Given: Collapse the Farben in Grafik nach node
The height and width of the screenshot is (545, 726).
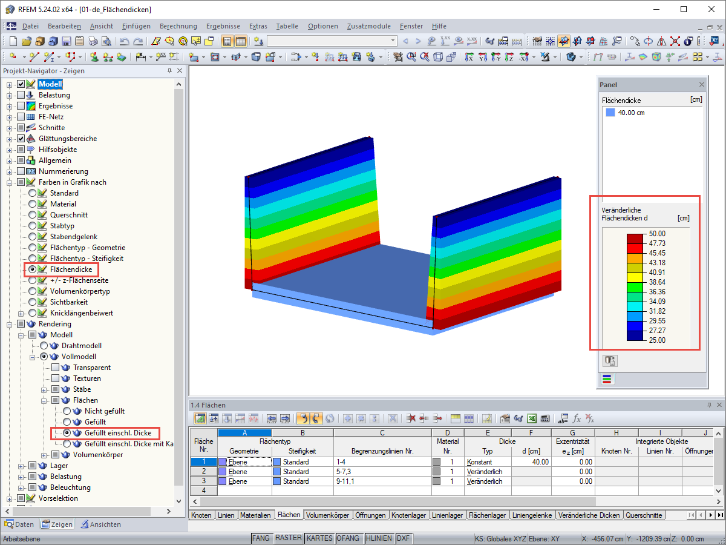Looking at the screenshot, I should tap(10, 182).
